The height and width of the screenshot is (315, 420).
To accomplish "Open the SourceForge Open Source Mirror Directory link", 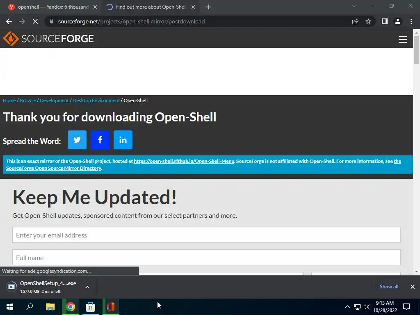I will point(54,168).
